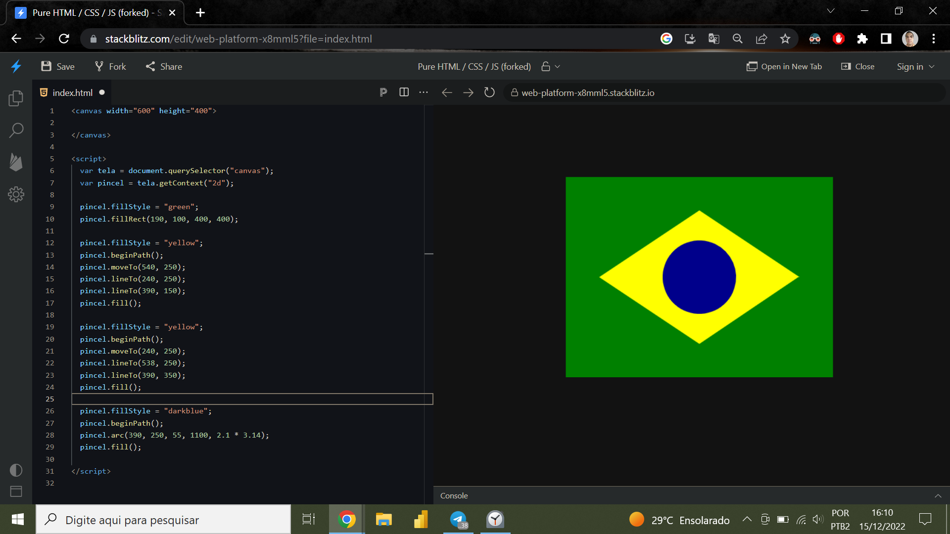Open the volume speaker tray icon
Viewport: 950px width, 534px height.
[x=817, y=519]
